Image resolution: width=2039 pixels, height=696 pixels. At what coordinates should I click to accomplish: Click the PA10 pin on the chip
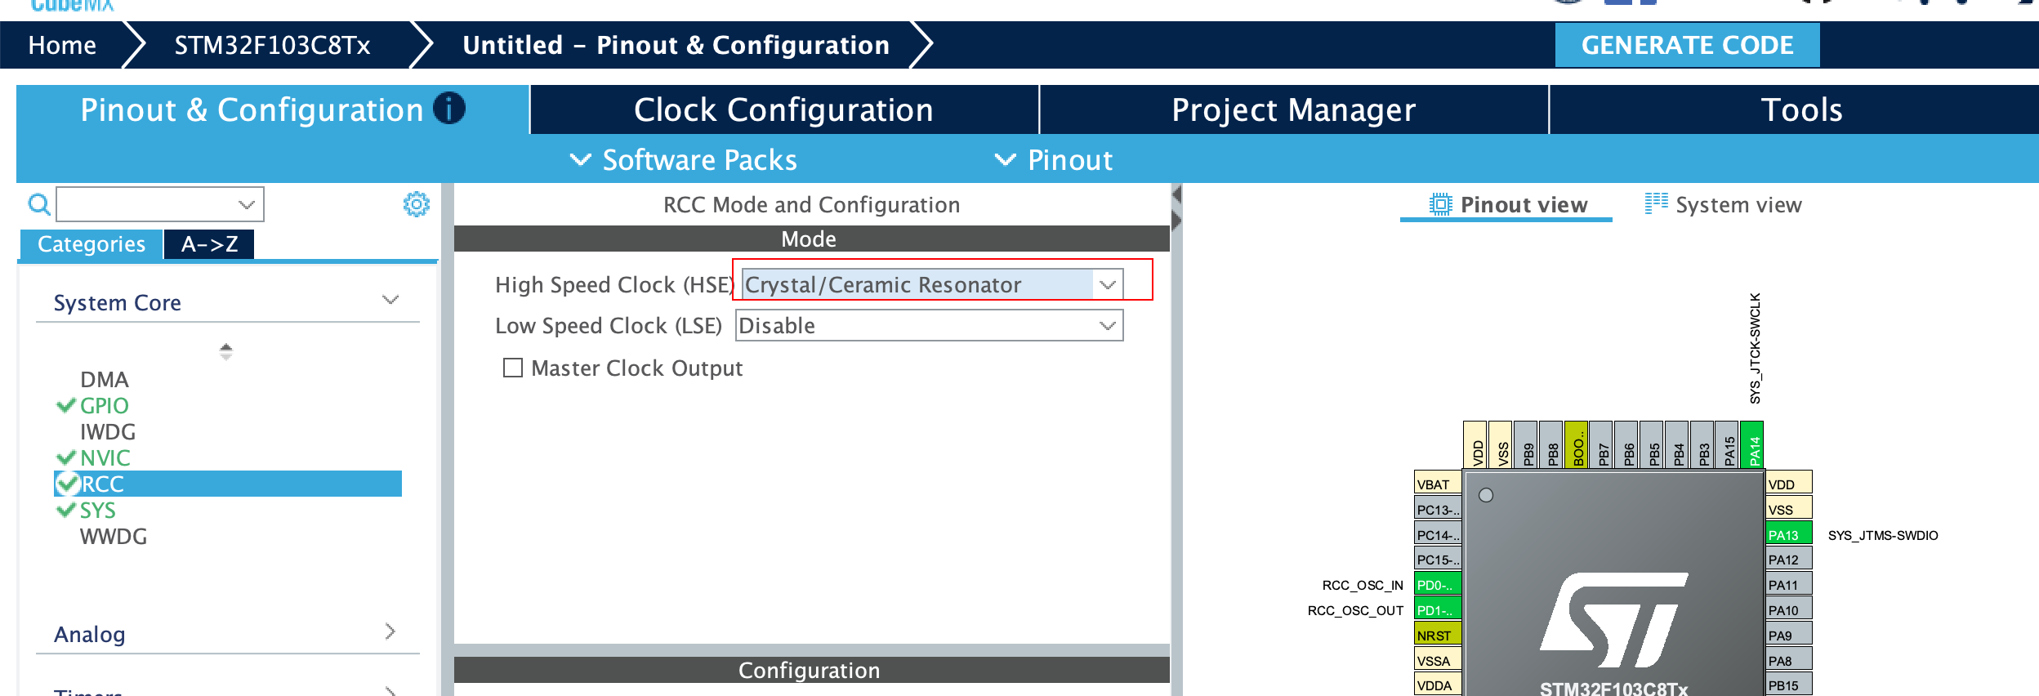pyautogui.click(x=1789, y=609)
